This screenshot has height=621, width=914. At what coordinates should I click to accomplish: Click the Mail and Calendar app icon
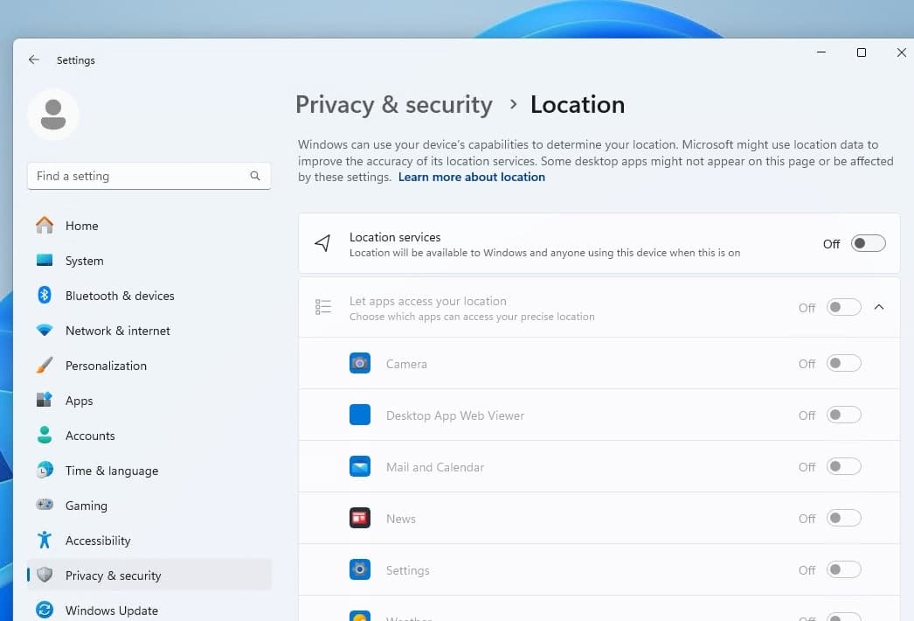point(359,467)
